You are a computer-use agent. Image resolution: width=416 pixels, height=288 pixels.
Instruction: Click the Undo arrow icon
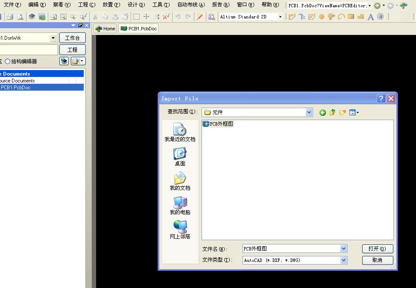(178, 17)
